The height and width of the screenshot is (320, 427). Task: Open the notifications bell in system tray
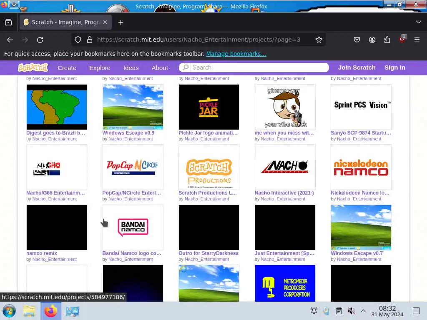click(x=314, y=310)
